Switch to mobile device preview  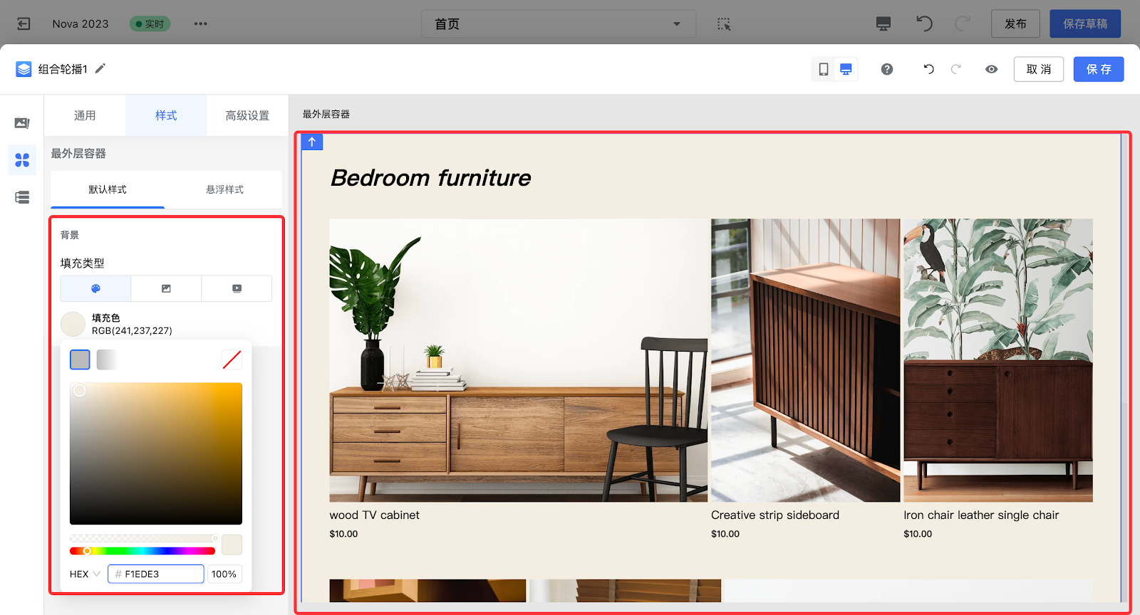tap(824, 69)
